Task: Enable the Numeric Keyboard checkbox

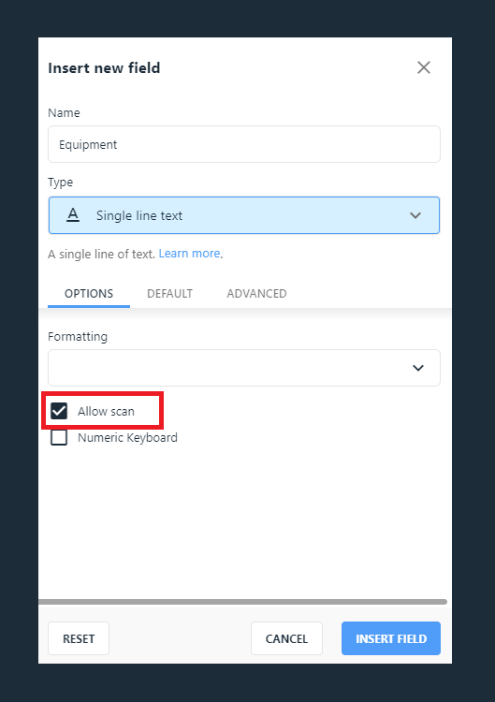Action: tap(59, 437)
